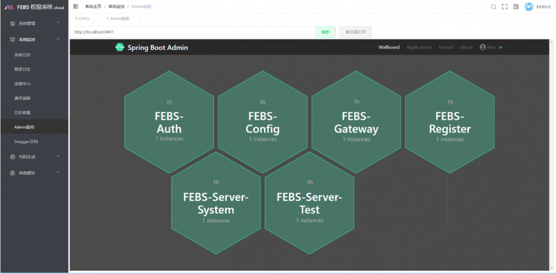
Task: Click 系统主页 breadcrumb link
Action: point(93,6)
